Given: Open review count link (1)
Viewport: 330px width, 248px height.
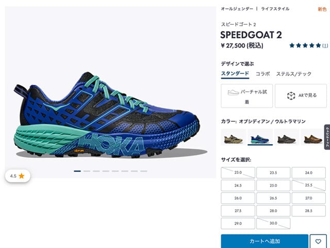Looking at the screenshot, I should click(325, 45).
